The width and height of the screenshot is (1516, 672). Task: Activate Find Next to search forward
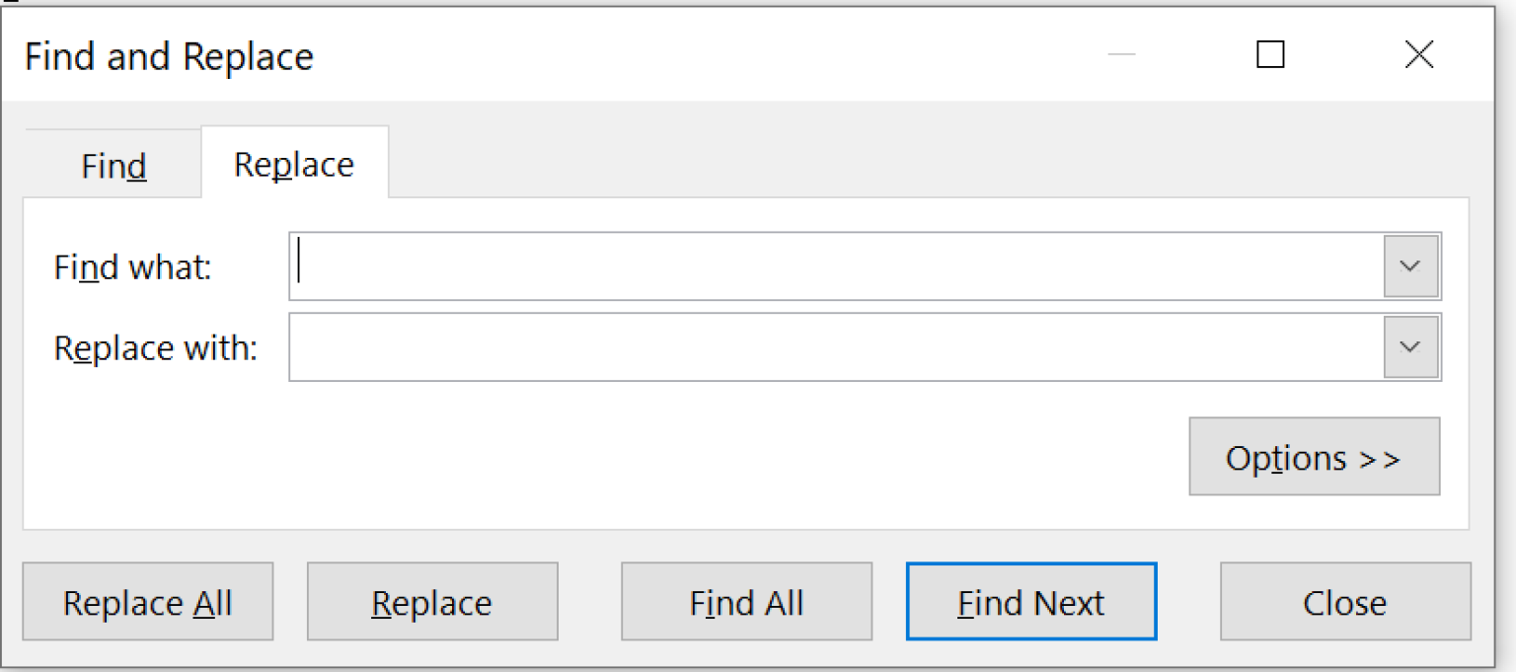coord(1030,601)
